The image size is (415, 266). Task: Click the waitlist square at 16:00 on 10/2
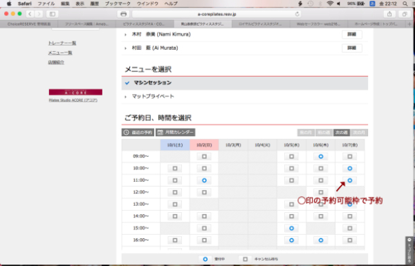pyautogui.click(x=204, y=240)
